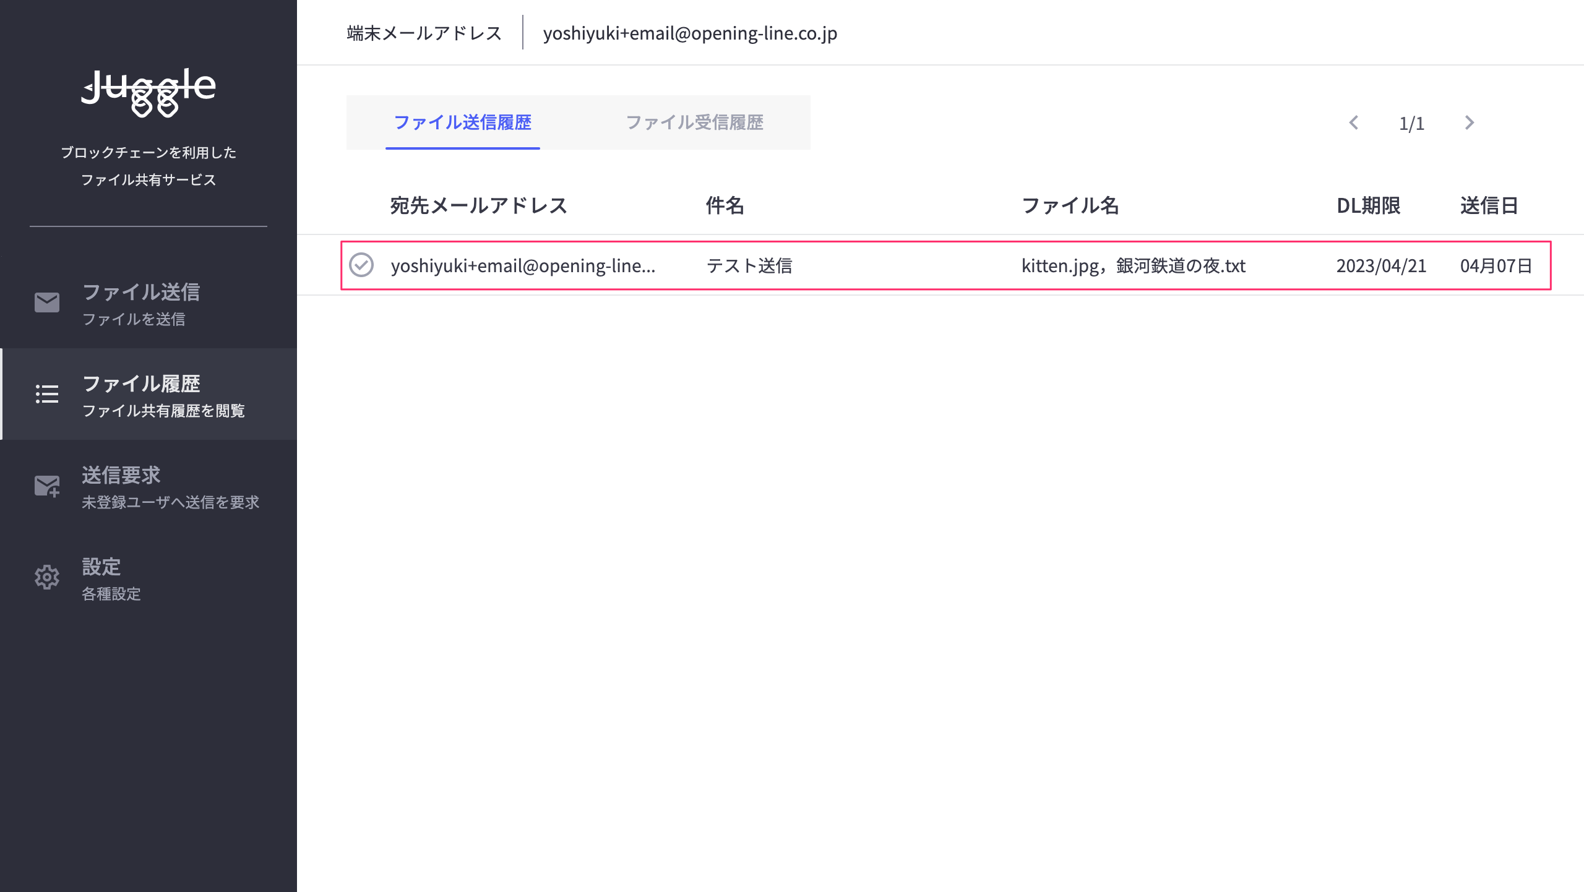Switch to ファイル受信履歴 tab
The width and height of the screenshot is (1584, 892).
click(x=694, y=122)
